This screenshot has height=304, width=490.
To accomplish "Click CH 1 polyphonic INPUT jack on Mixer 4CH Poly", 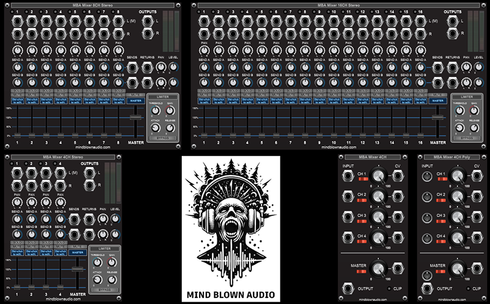I will coord(427,177).
